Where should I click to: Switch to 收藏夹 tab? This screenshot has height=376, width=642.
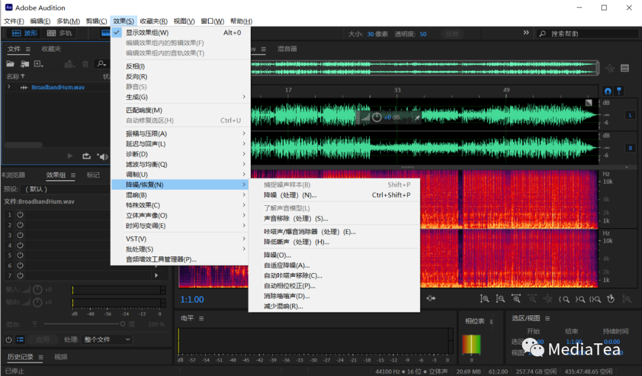click(x=51, y=49)
